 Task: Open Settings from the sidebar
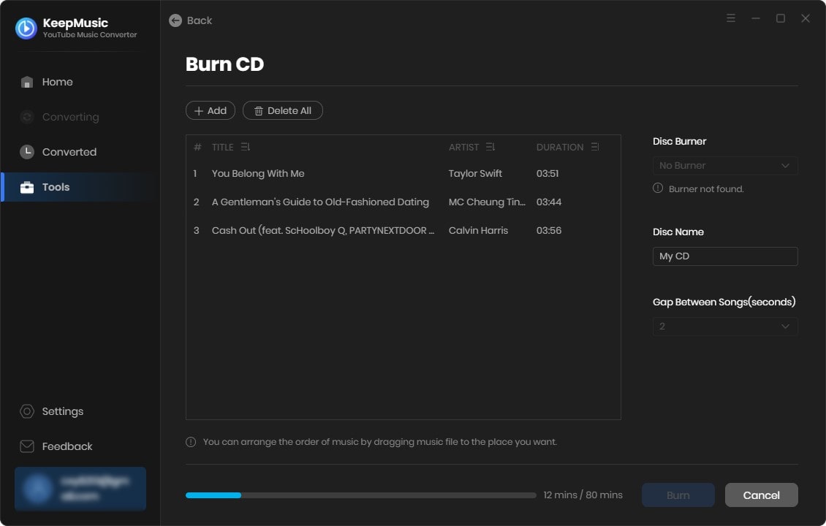click(x=62, y=411)
